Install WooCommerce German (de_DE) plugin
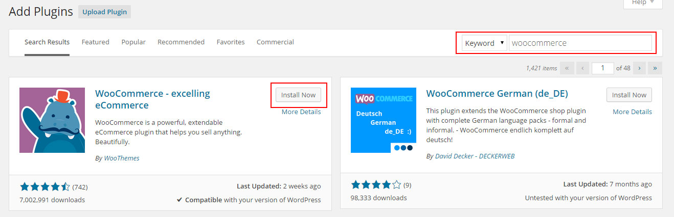This screenshot has width=674, height=217. coord(629,95)
